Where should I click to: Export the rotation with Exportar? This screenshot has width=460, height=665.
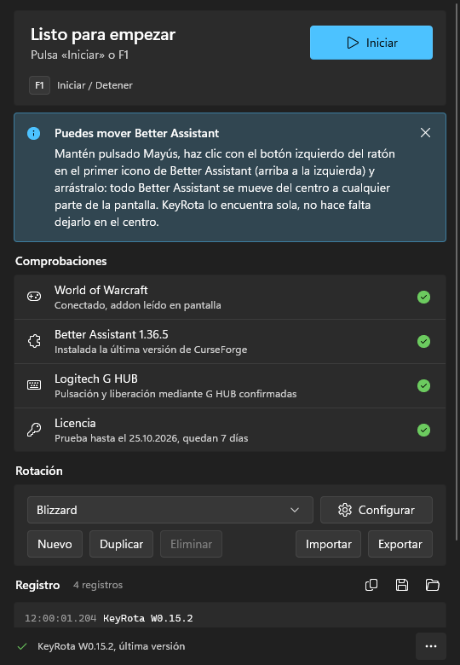click(x=400, y=544)
